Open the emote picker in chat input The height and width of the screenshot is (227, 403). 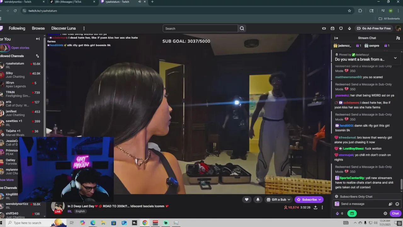397,204
